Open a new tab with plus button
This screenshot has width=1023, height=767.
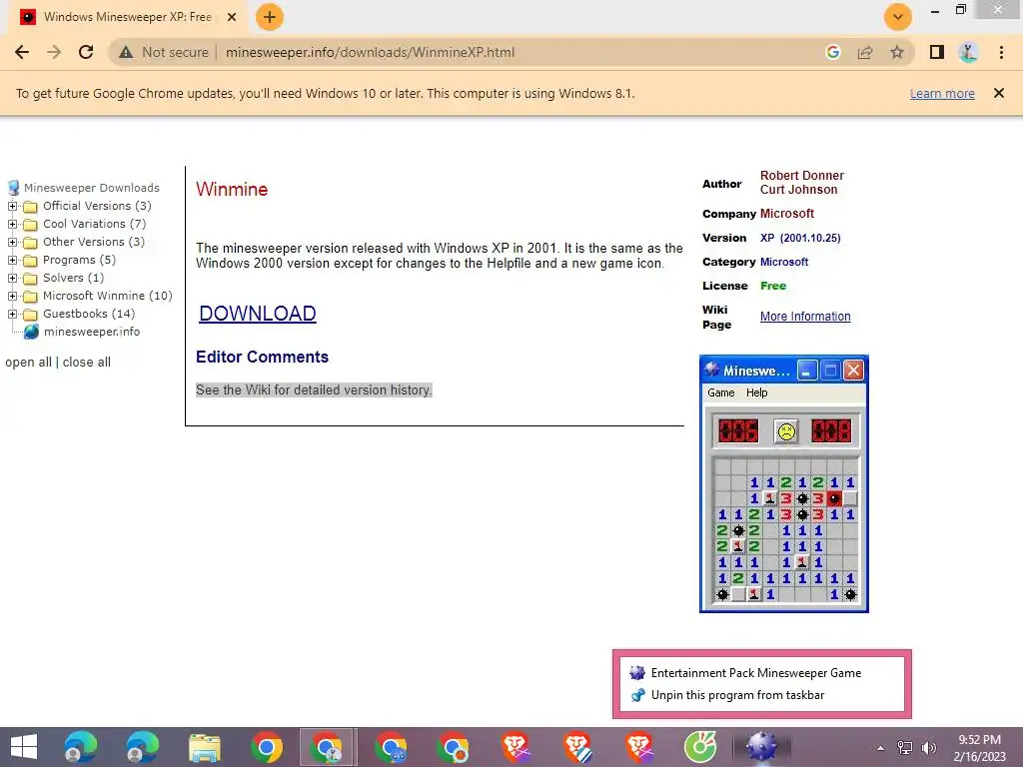(270, 17)
